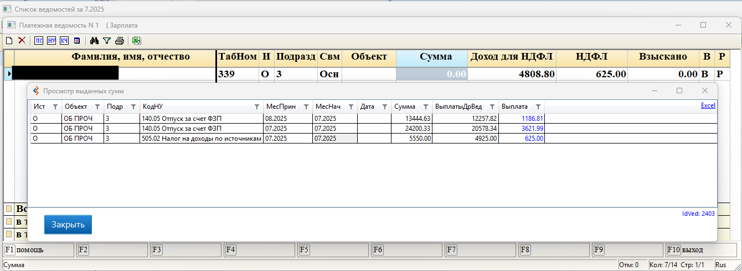Click F1 помощь function key button
The height and width of the screenshot is (271, 742).
point(39,250)
